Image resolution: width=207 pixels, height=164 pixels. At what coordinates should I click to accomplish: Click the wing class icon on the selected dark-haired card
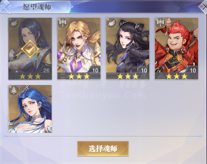(14, 24)
